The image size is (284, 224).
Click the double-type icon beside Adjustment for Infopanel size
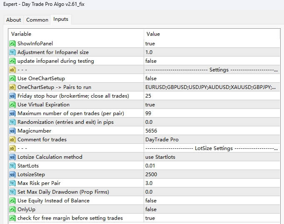(x=12, y=52)
